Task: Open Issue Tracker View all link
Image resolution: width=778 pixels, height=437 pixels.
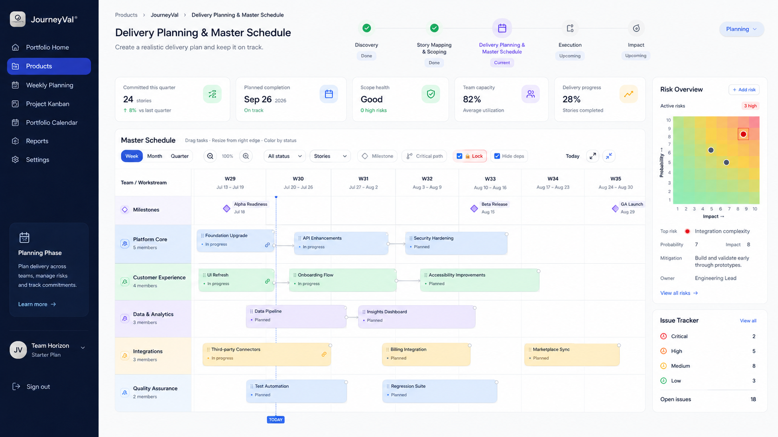Action: point(748,321)
